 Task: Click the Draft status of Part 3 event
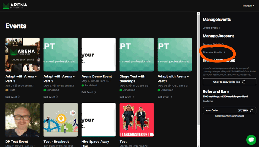10,90
